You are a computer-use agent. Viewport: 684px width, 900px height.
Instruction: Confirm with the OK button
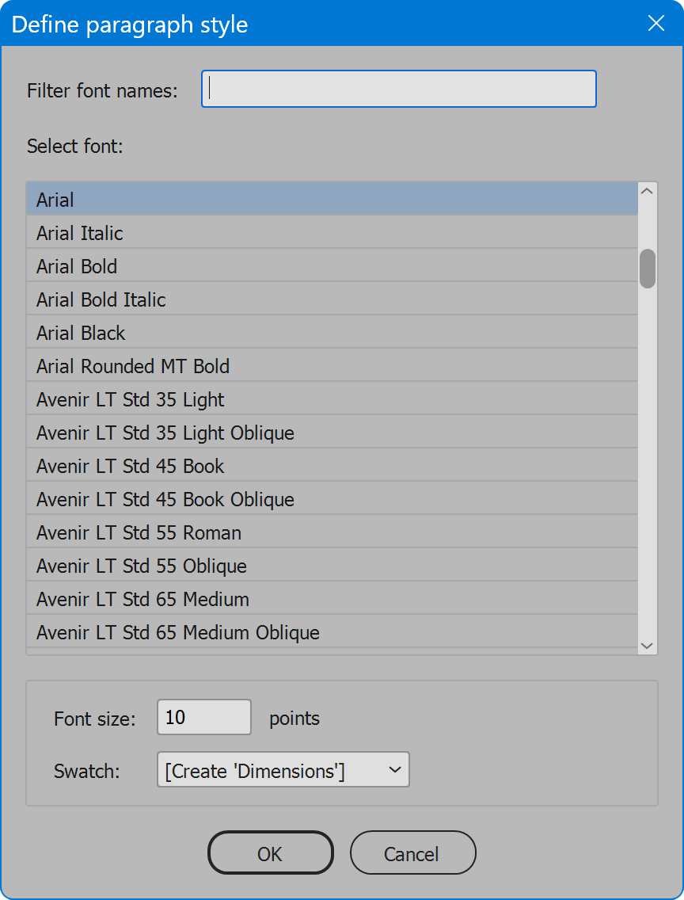[x=270, y=853]
